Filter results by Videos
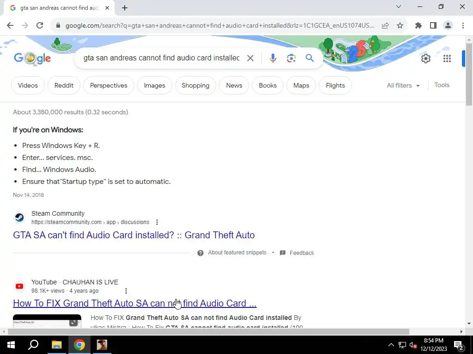 pyautogui.click(x=28, y=85)
